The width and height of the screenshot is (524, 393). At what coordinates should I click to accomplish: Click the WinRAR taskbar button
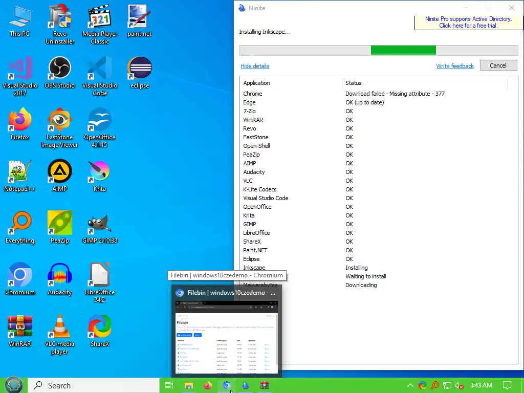pyautogui.click(x=265, y=385)
